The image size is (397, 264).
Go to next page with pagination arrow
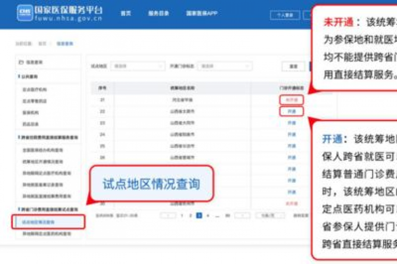(242, 215)
